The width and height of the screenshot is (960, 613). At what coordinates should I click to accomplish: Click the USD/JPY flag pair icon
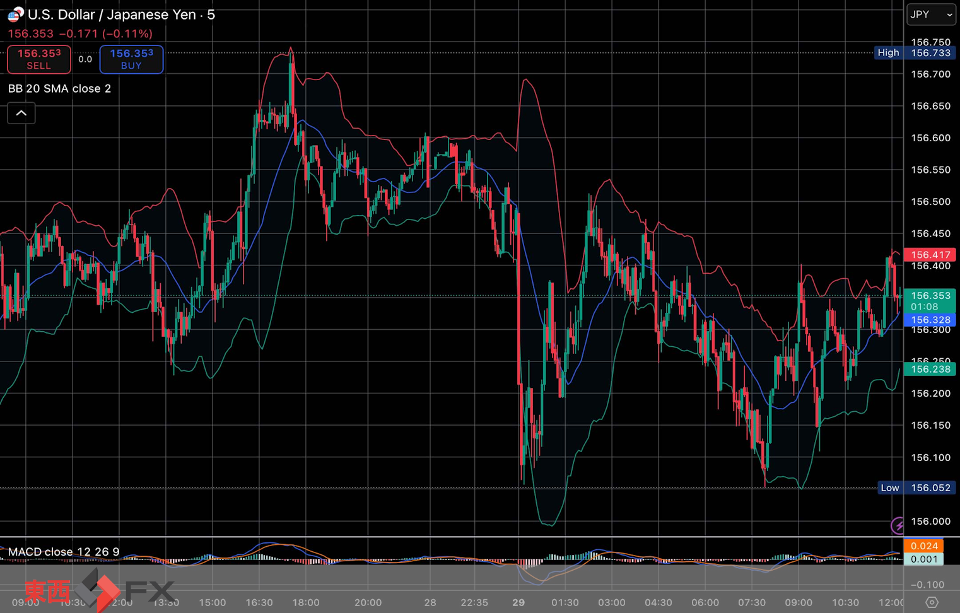tap(15, 15)
